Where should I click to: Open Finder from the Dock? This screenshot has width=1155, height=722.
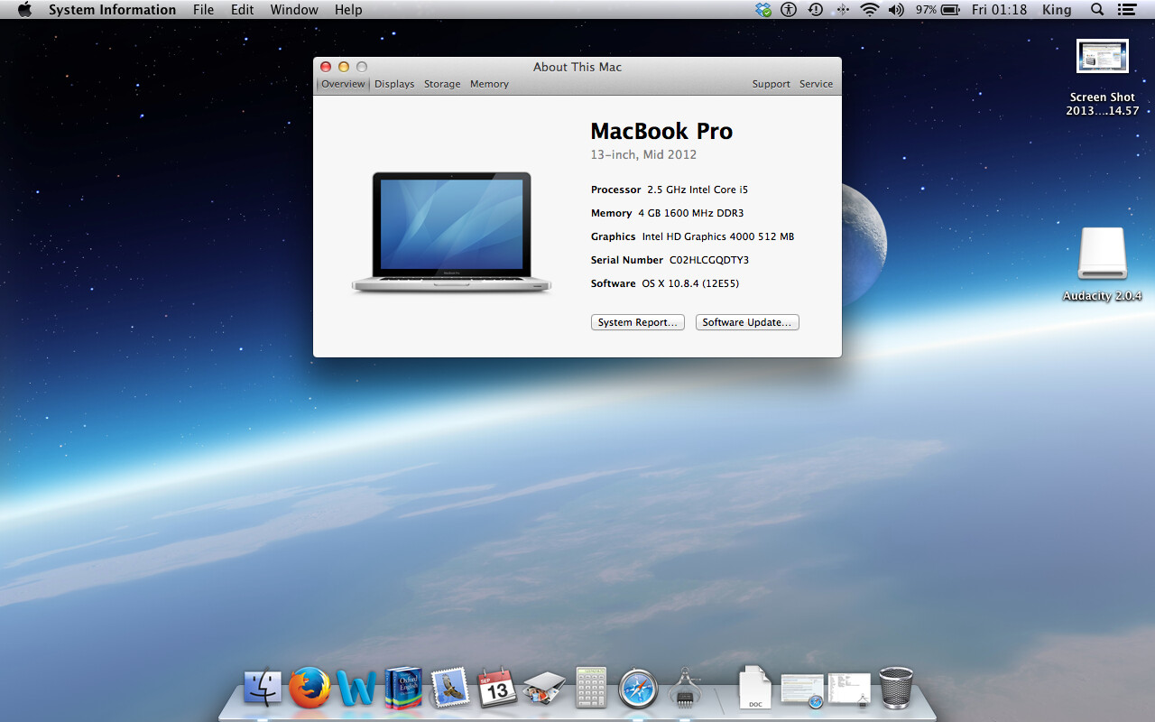click(263, 689)
